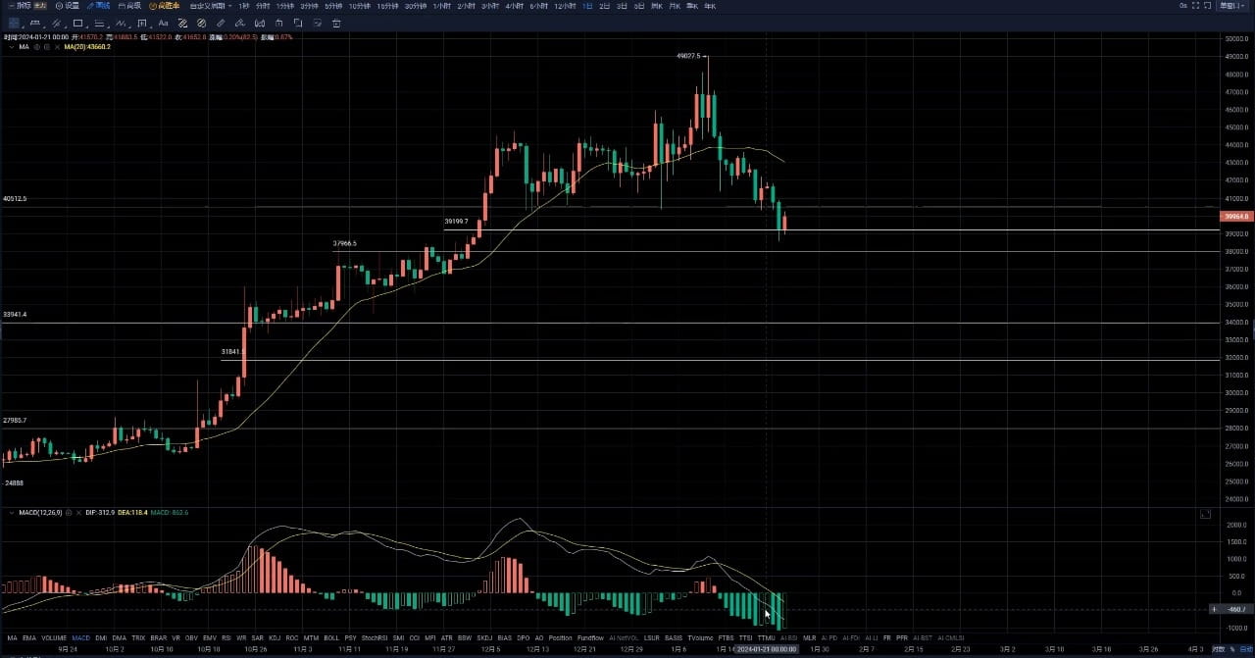Screen dimensions: 1255x658
Task: Switch to the 1小时 timeframe
Action: click(x=442, y=6)
